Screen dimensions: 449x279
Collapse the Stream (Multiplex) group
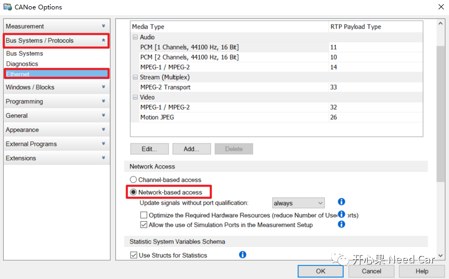[135, 77]
